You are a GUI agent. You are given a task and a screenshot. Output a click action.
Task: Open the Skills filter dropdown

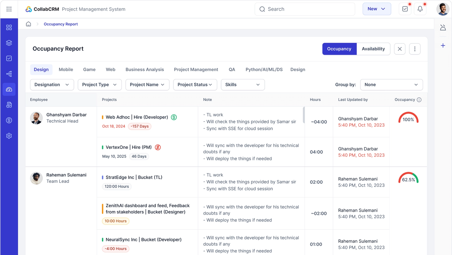click(x=243, y=85)
